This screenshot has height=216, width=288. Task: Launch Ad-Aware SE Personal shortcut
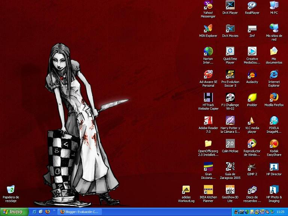tap(208, 74)
